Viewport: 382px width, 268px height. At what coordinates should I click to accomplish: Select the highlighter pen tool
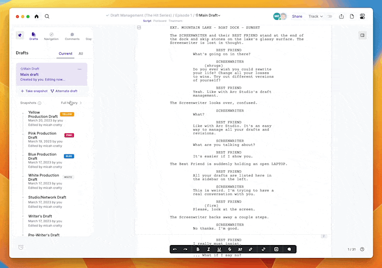[x=250, y=249]
